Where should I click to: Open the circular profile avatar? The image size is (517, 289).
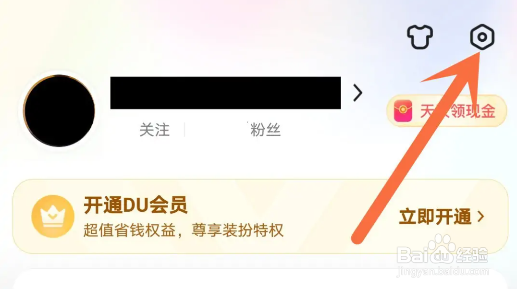pos(60,111)
